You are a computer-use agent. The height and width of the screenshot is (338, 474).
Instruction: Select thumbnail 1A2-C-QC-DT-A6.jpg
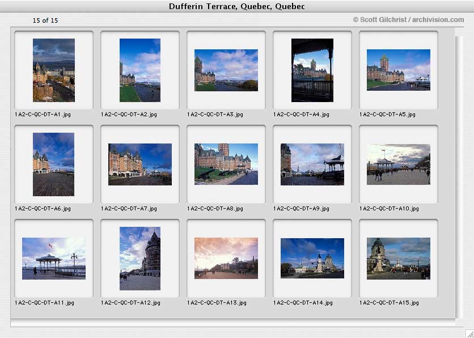tap(53, 164)
